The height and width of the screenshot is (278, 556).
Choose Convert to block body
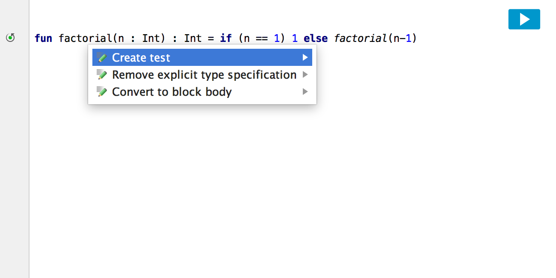point(172,92)
